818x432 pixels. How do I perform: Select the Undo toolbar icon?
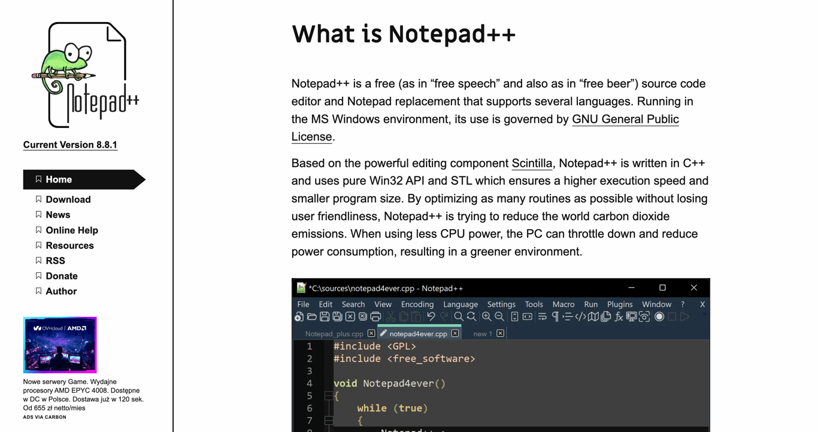430,317
